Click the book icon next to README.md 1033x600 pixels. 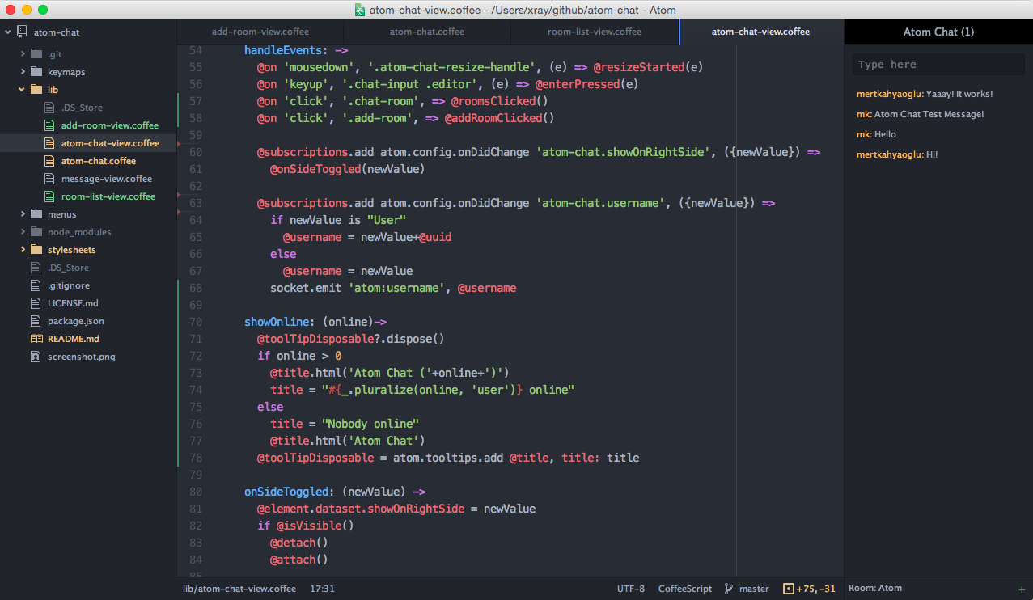tap(36, 338)
